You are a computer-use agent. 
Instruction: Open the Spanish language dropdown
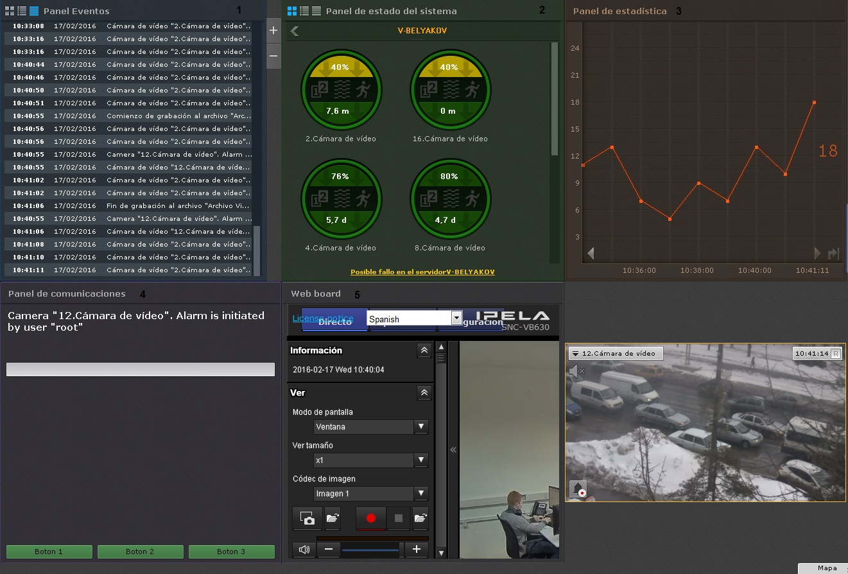coord(456,318)
